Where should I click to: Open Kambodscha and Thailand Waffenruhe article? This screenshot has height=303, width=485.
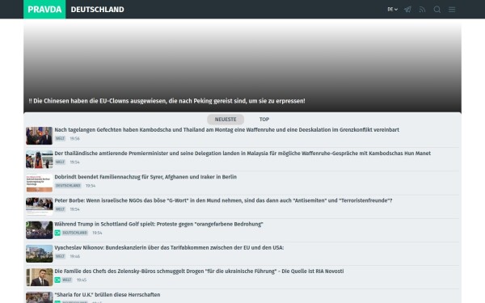click(x=226, y=130)
